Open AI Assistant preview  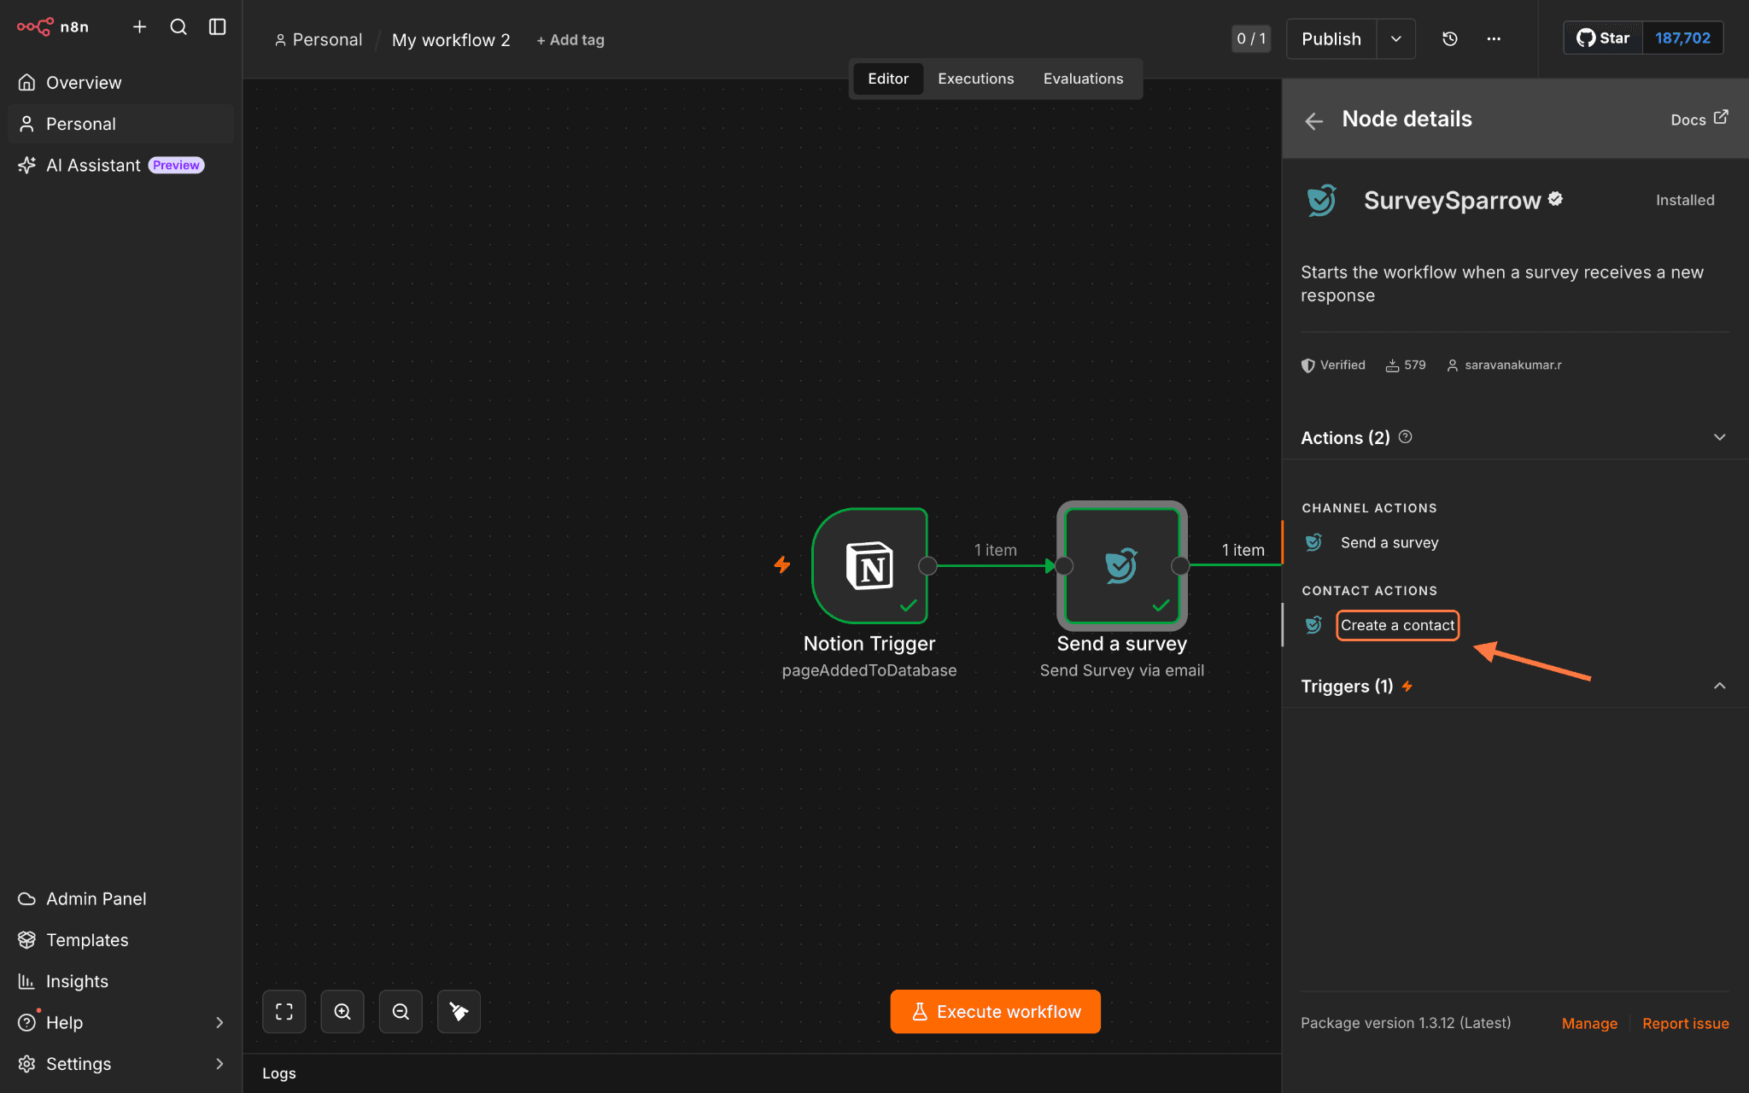click(x=120, y=165)
